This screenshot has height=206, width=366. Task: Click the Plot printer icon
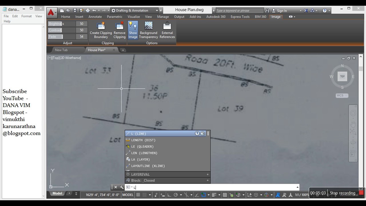[x=87, y=11]
